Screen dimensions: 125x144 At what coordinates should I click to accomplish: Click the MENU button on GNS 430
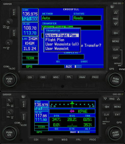(x=117, y=107)
